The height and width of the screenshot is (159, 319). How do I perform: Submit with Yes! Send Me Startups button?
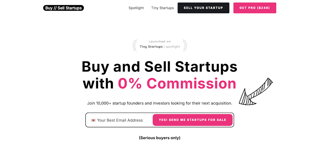[x=193, y=120]
